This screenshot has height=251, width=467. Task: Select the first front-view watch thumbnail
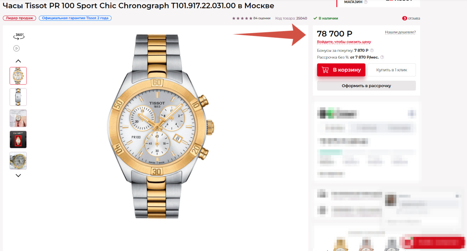point(18,76)
